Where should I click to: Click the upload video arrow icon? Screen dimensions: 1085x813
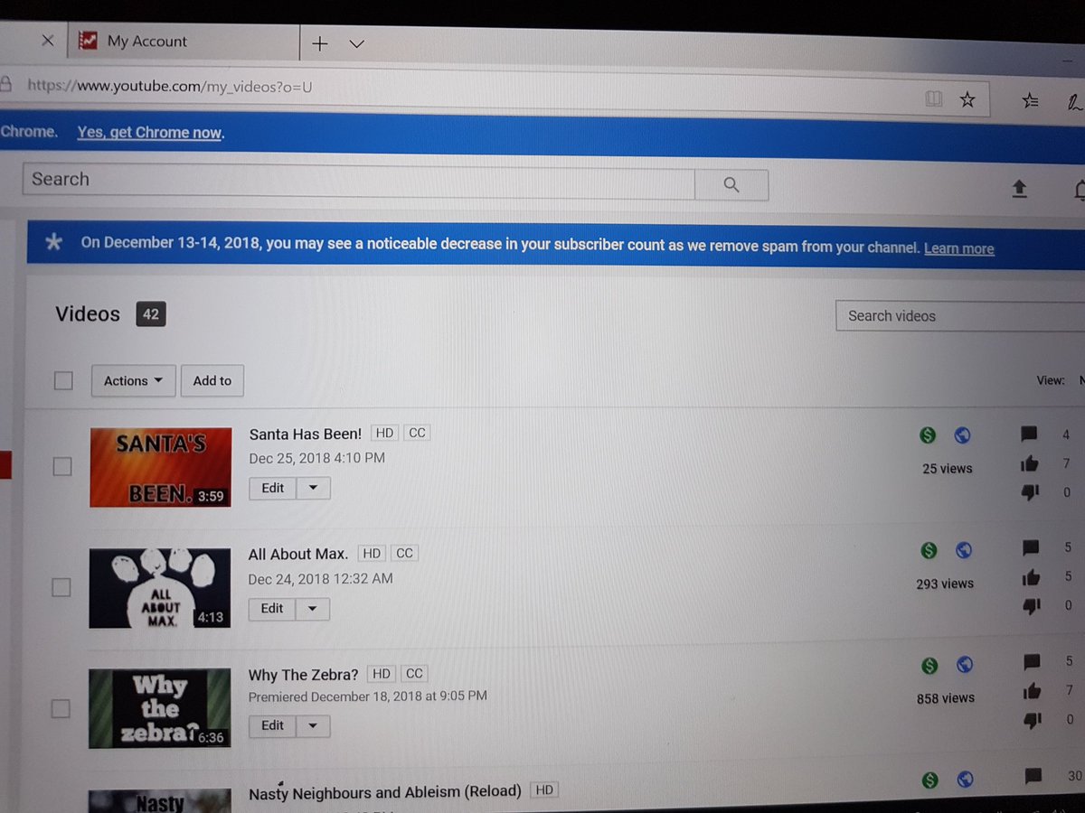click(1019, 188)
